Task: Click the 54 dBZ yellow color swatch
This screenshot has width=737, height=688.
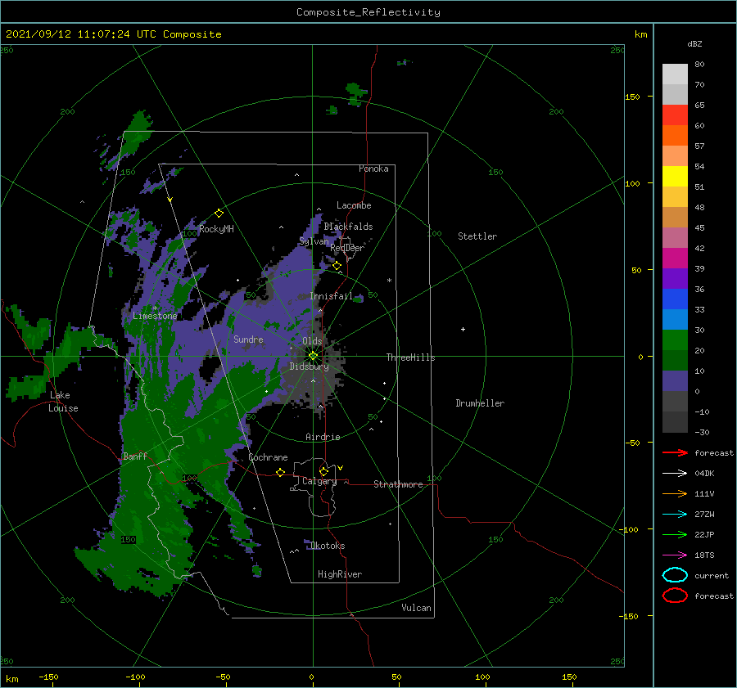Action: 675,176
